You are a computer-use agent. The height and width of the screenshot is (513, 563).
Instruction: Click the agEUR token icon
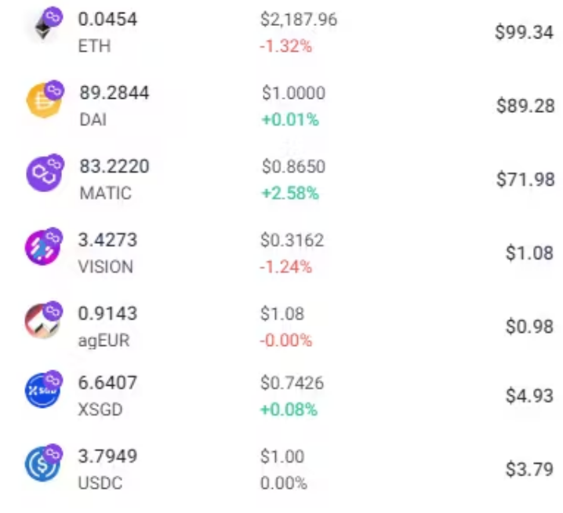(x=42, y=321)
